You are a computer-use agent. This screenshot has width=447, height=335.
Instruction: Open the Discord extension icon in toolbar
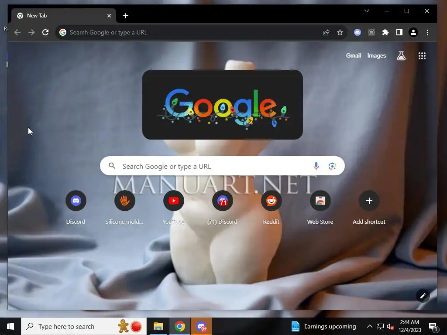(x=357, y=32)
